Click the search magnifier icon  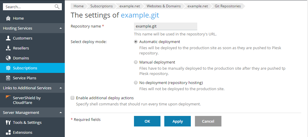(57, 7)
